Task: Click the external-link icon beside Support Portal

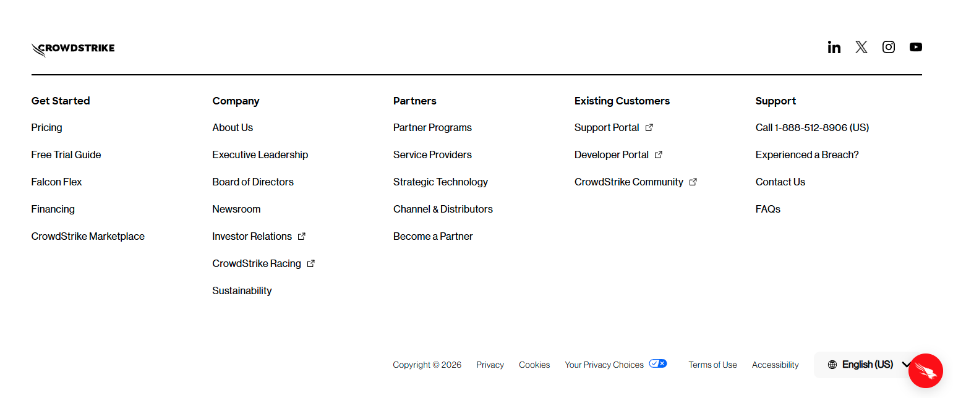Action: 649,127
